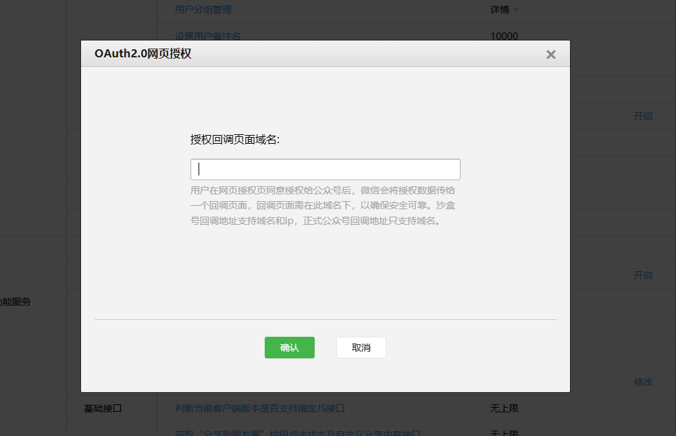Open the 获取"分享到朋友圈" interface link
The image size is (676, 436).
(298, 432)
